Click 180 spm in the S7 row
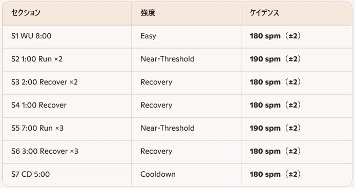Viewport: 355px width, 188px height. [265, 174]
